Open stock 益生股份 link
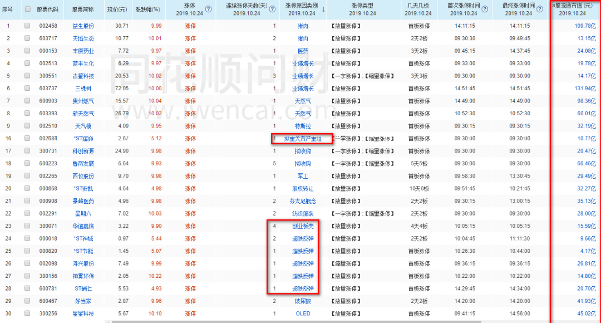The height and width of the screenshot is (323, 601). pyautogui.click(x=83, y=26)
